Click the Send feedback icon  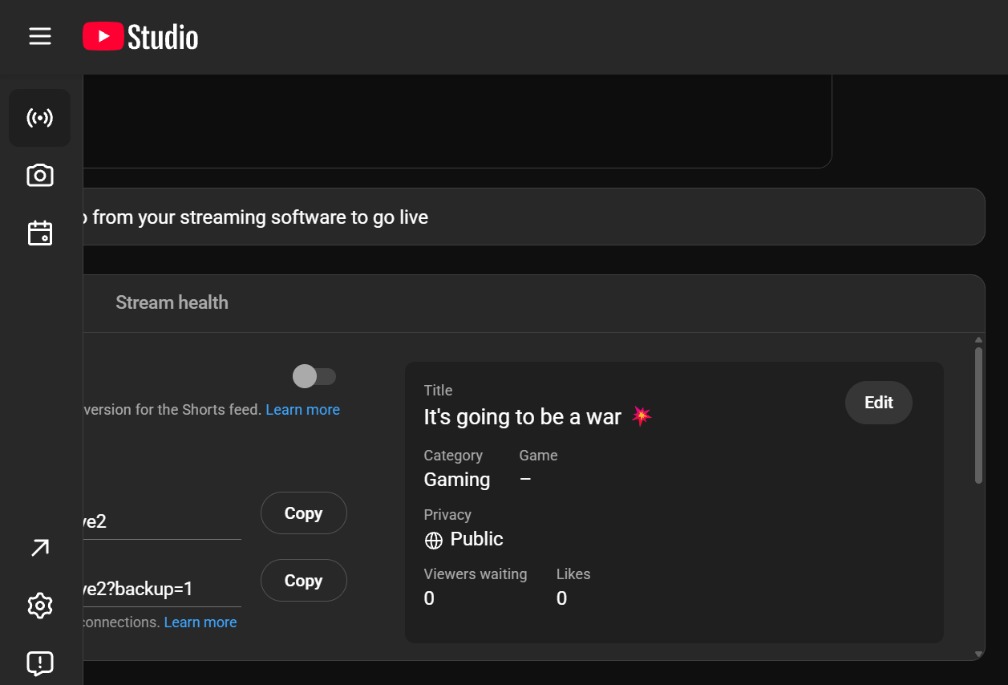[39, 663]
